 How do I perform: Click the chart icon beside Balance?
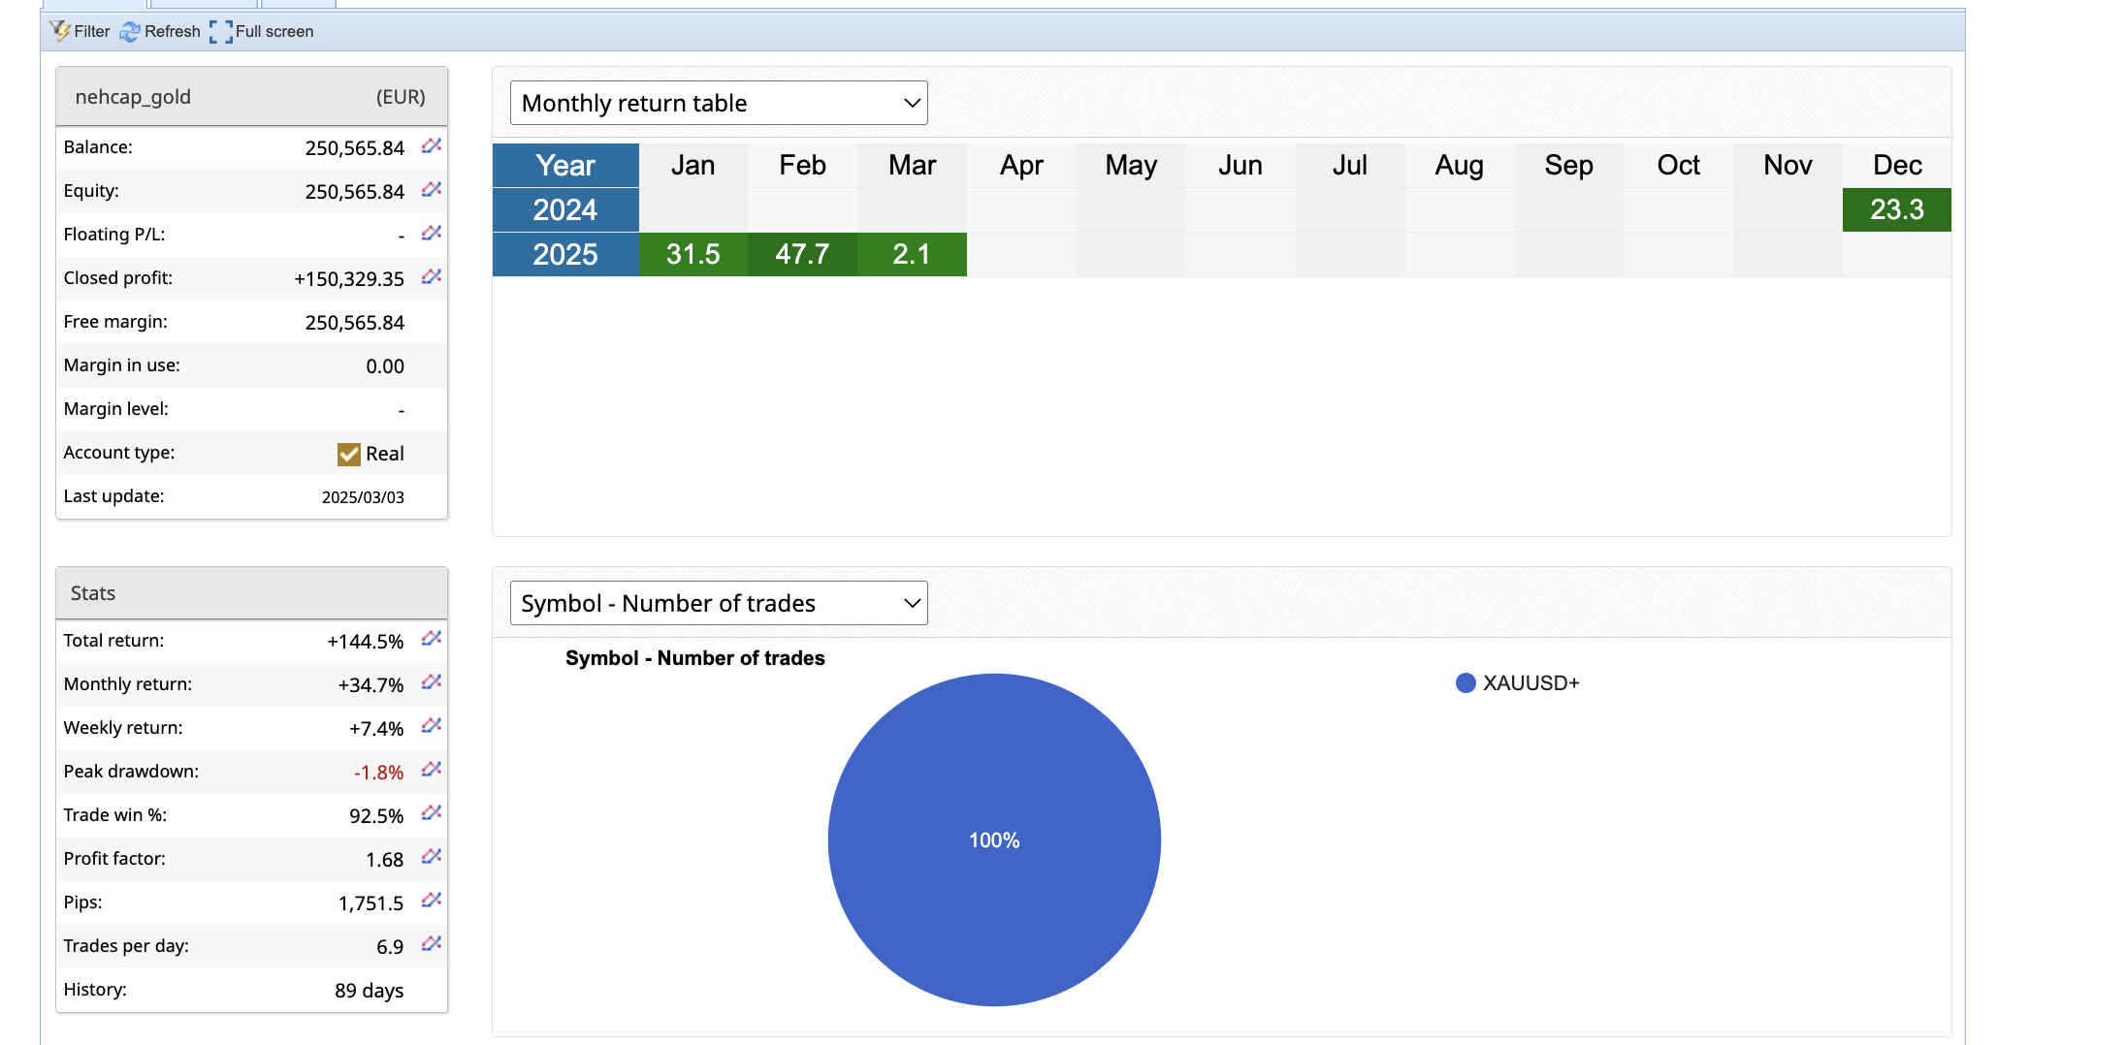[432, 146]
